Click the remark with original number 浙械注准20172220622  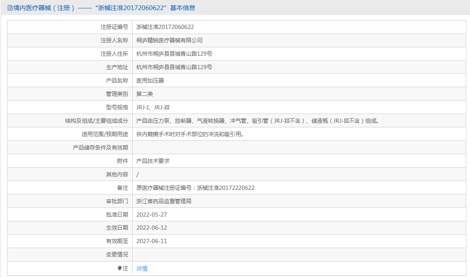point(196,188)
